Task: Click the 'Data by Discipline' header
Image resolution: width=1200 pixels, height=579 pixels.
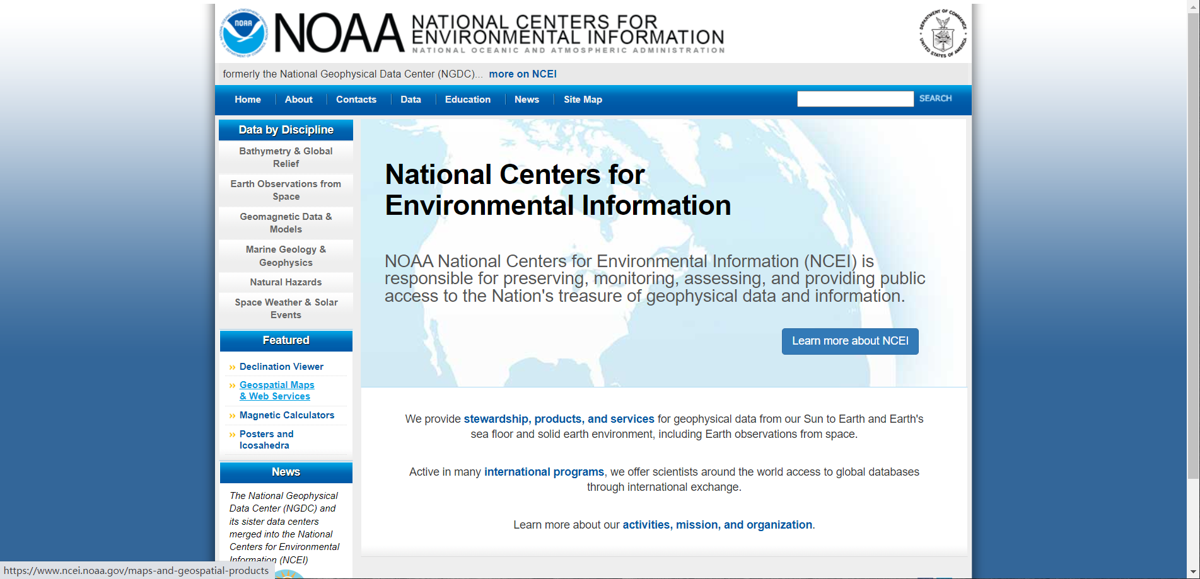Action: click(x=286, y=130)
